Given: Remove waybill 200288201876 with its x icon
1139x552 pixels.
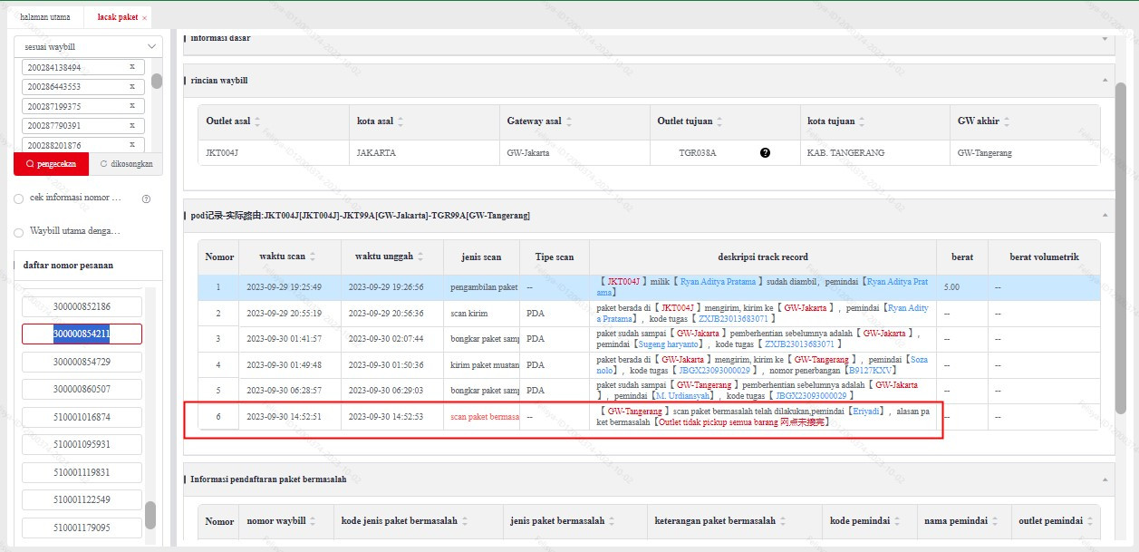Looking at the screenshot, I should point(132,145).
